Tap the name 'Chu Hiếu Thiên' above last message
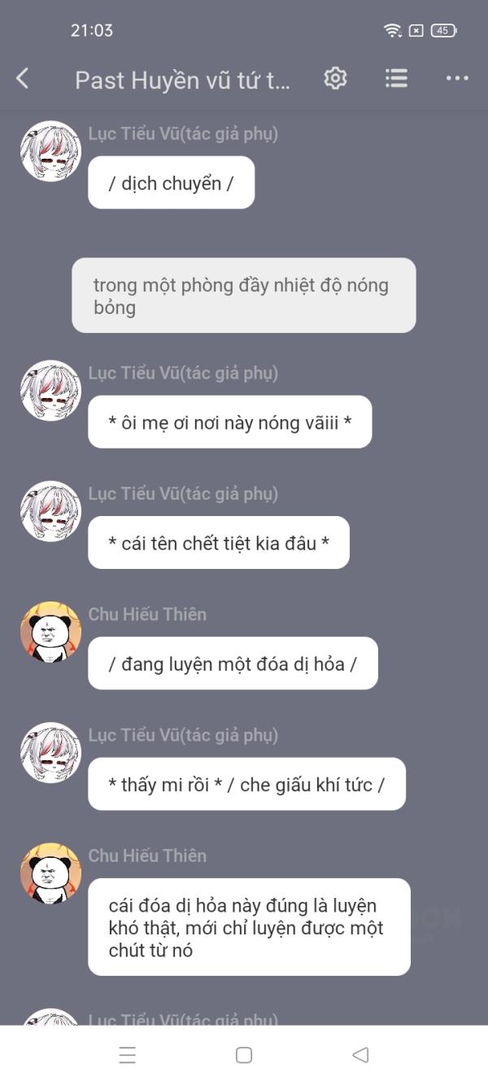Viewport: 488px width, 1085px height. (147, 855)
